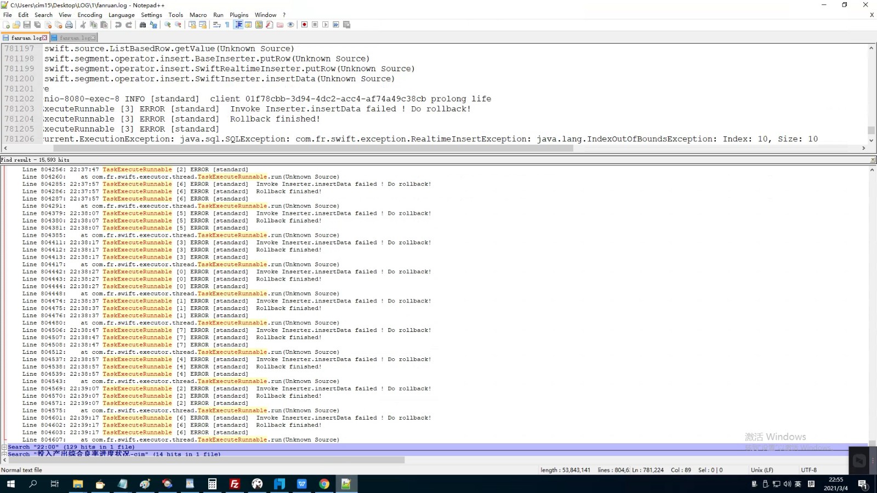This screenshot has height=493, width=877.
Task: Switch to the second, inactive fanruan.log tab
Action: 74,38
